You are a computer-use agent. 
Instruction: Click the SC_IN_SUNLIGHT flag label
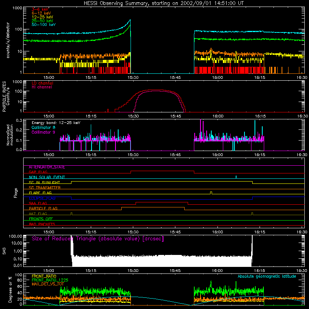(x=44, y=182)
